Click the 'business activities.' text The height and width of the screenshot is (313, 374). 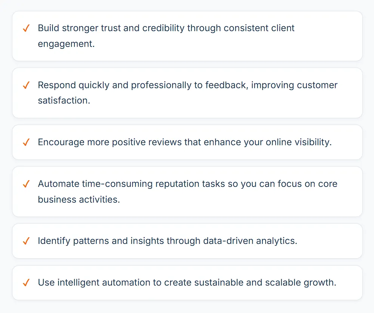79,200
